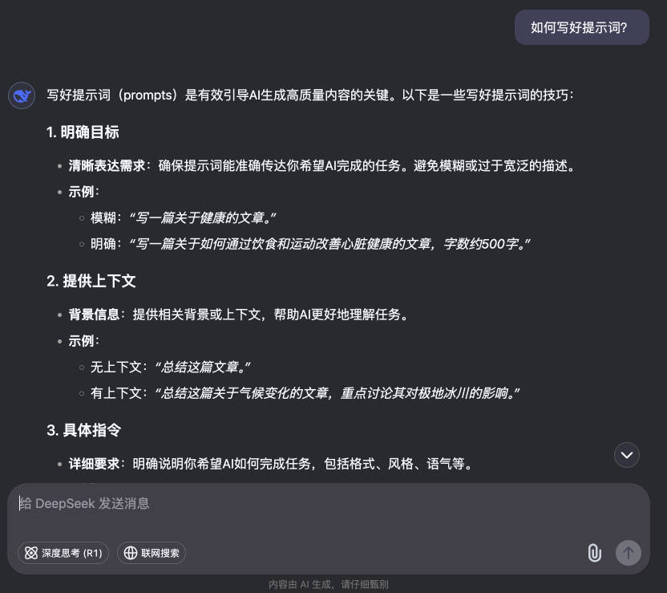Click the heading 2. 提供上下文
Screen dimensions: 667x593
tap(91, 281)
